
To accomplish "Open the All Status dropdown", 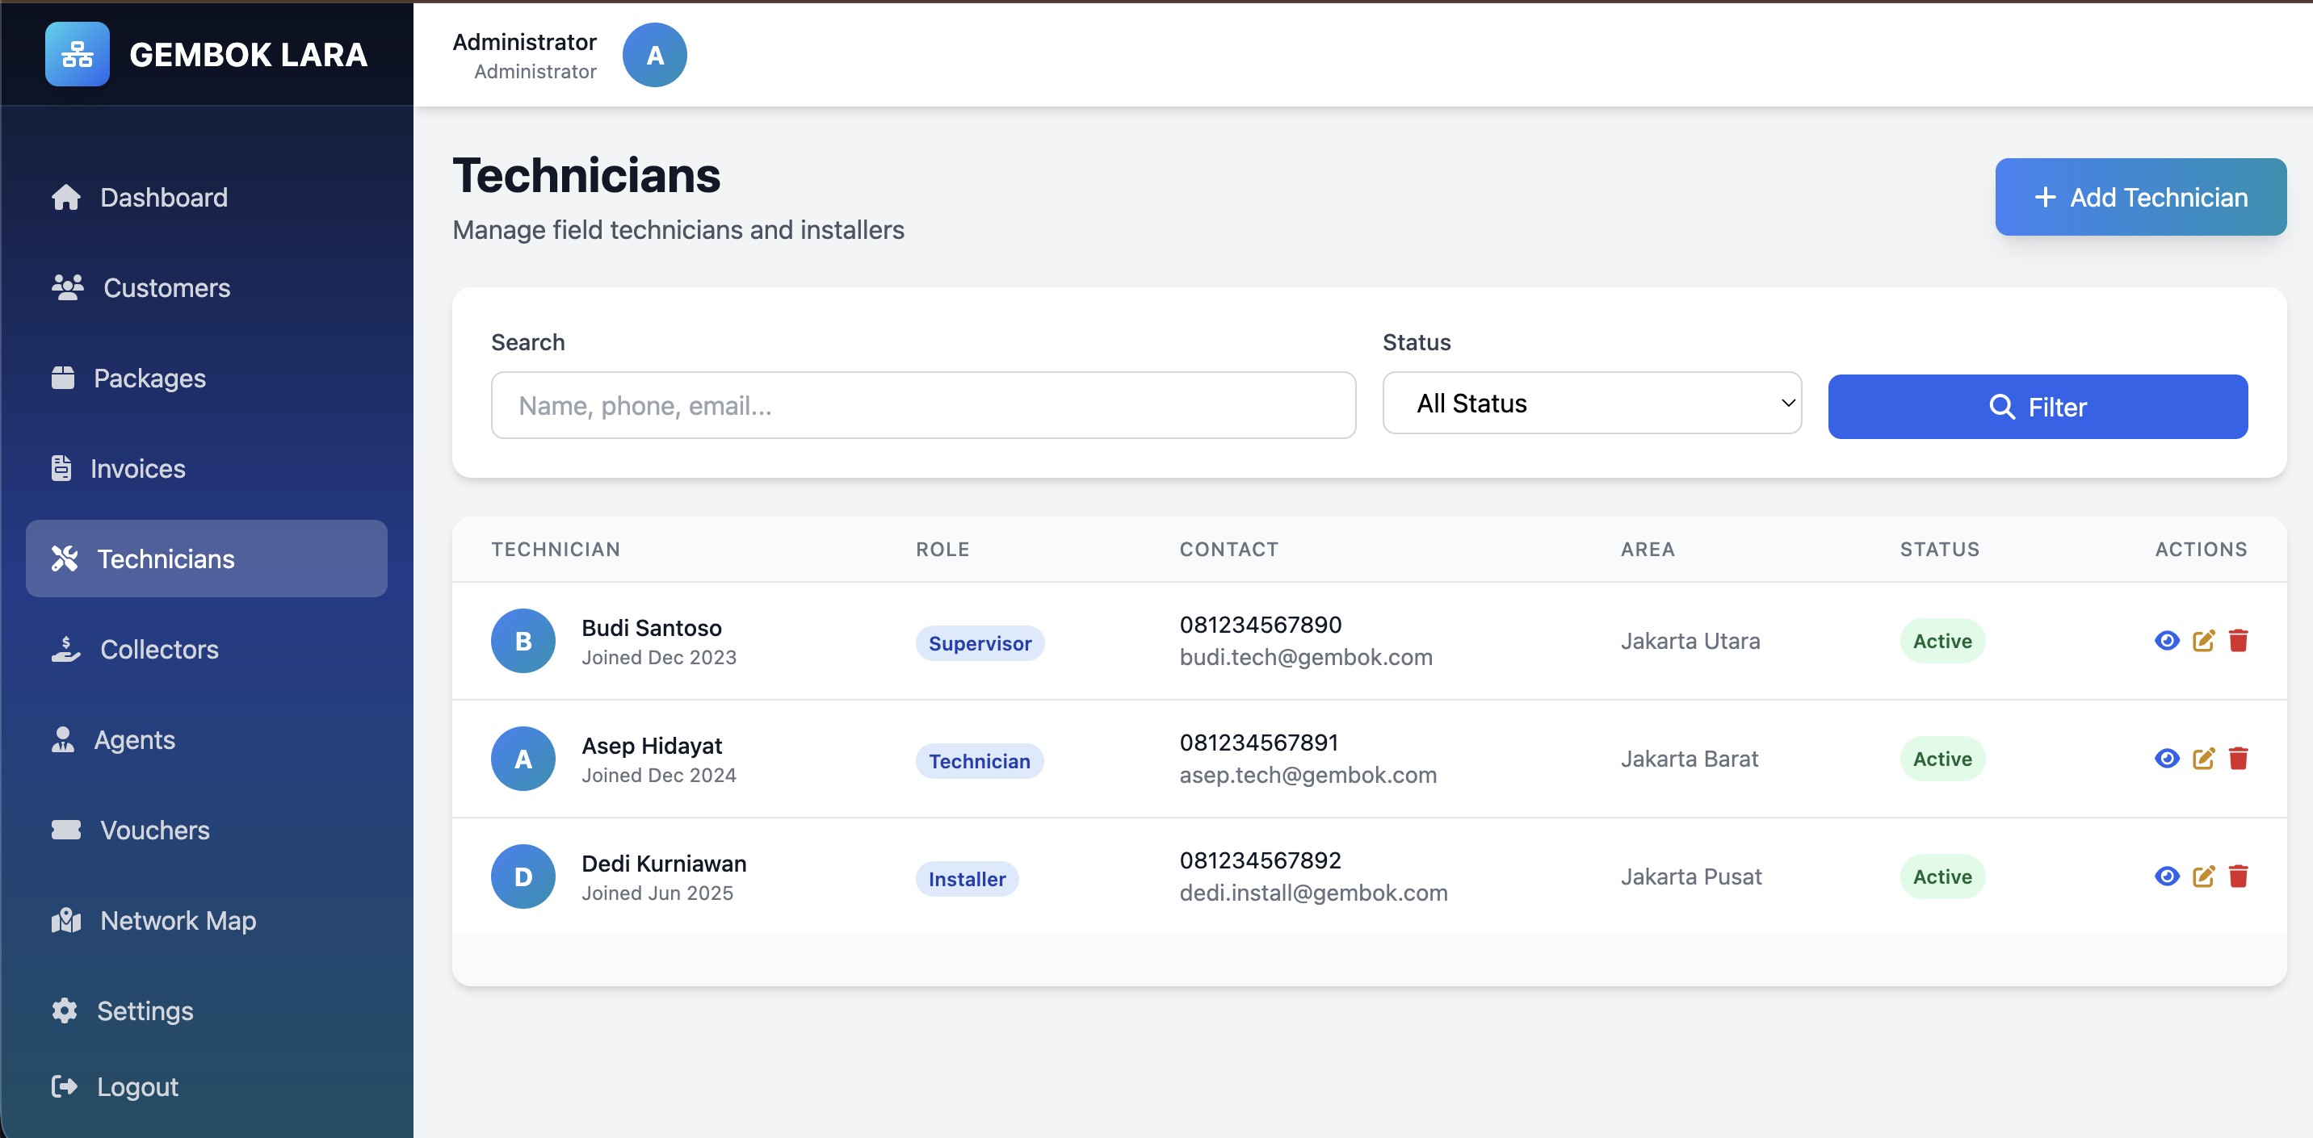I will point(1591,404).
